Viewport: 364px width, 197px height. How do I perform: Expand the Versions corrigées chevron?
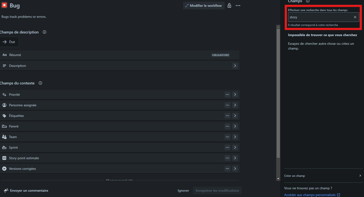pos(235,169)
